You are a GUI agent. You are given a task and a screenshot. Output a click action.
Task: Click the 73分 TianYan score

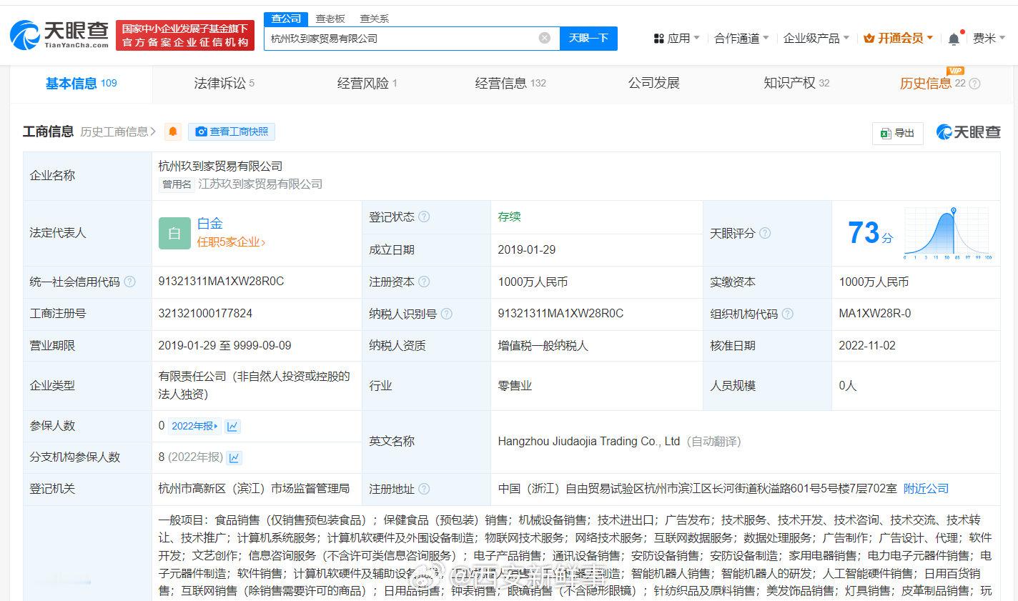point(870,233)
